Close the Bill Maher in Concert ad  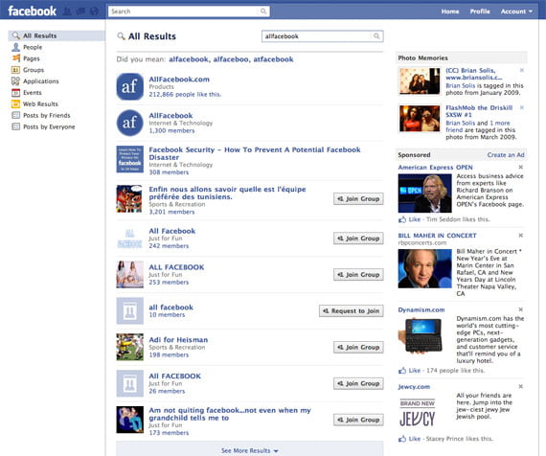pos(520,236)
